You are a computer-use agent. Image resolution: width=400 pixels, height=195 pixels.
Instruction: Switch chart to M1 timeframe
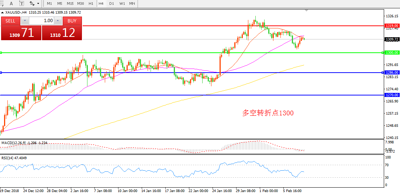49,4
